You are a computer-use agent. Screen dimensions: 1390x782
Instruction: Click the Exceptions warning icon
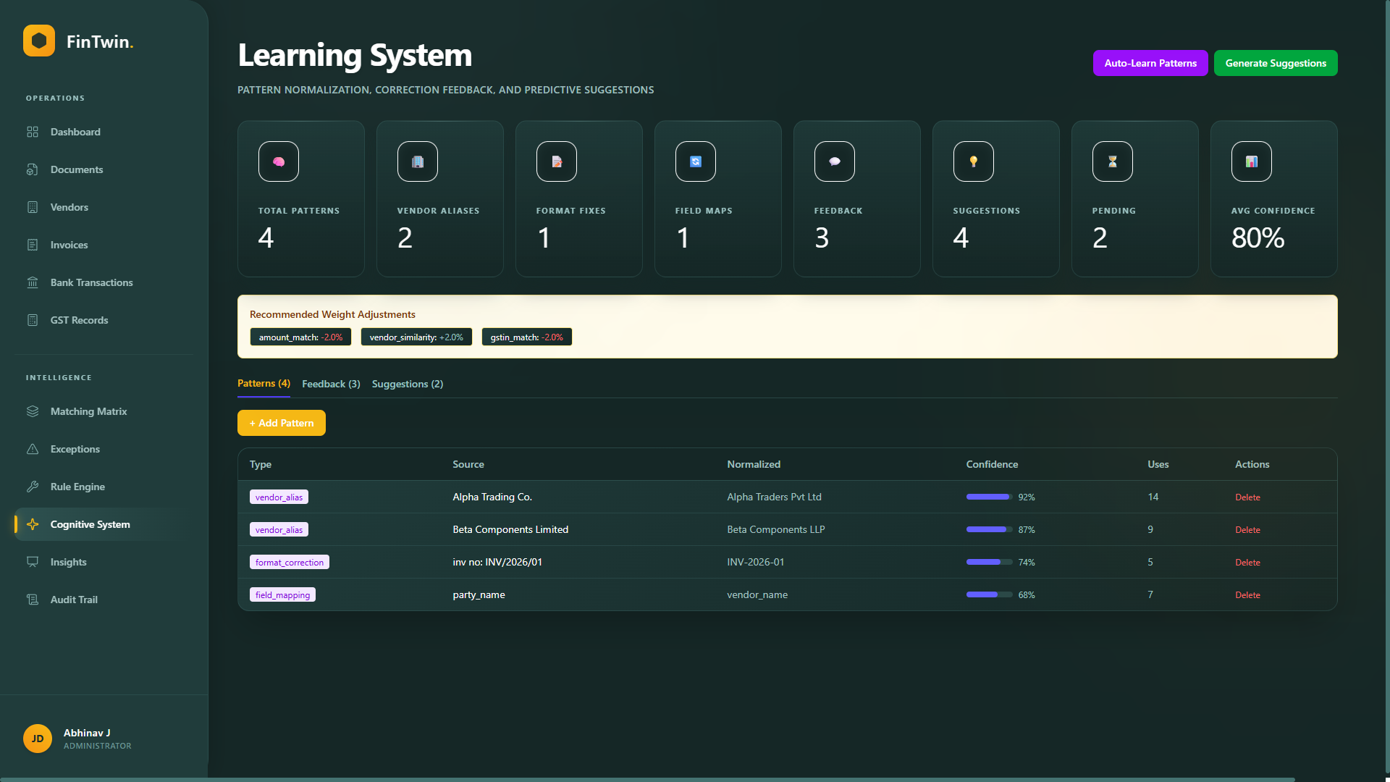33,449
